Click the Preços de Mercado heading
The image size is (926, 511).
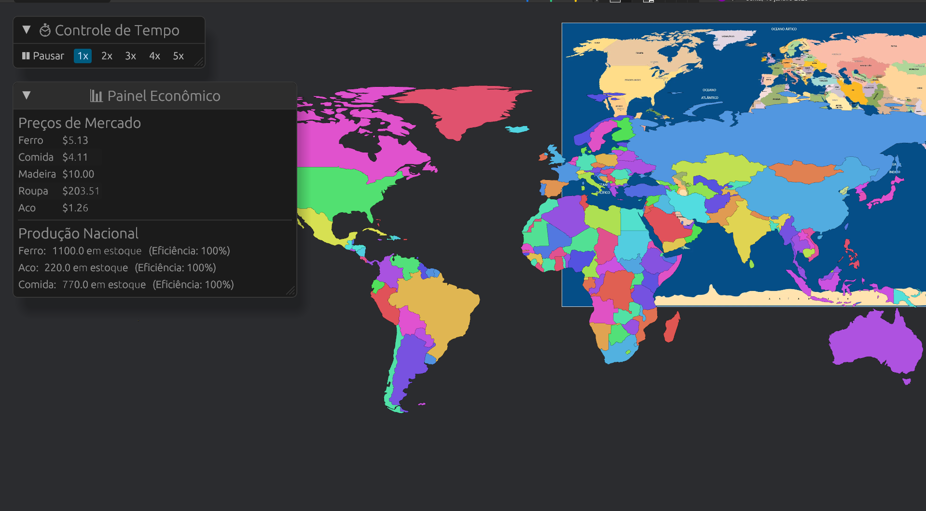(80, 123)
